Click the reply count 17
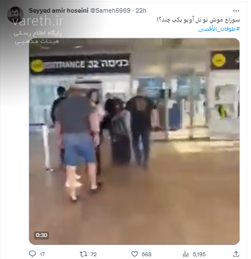This screenshot has width=251, height=259. coord(42,254)
